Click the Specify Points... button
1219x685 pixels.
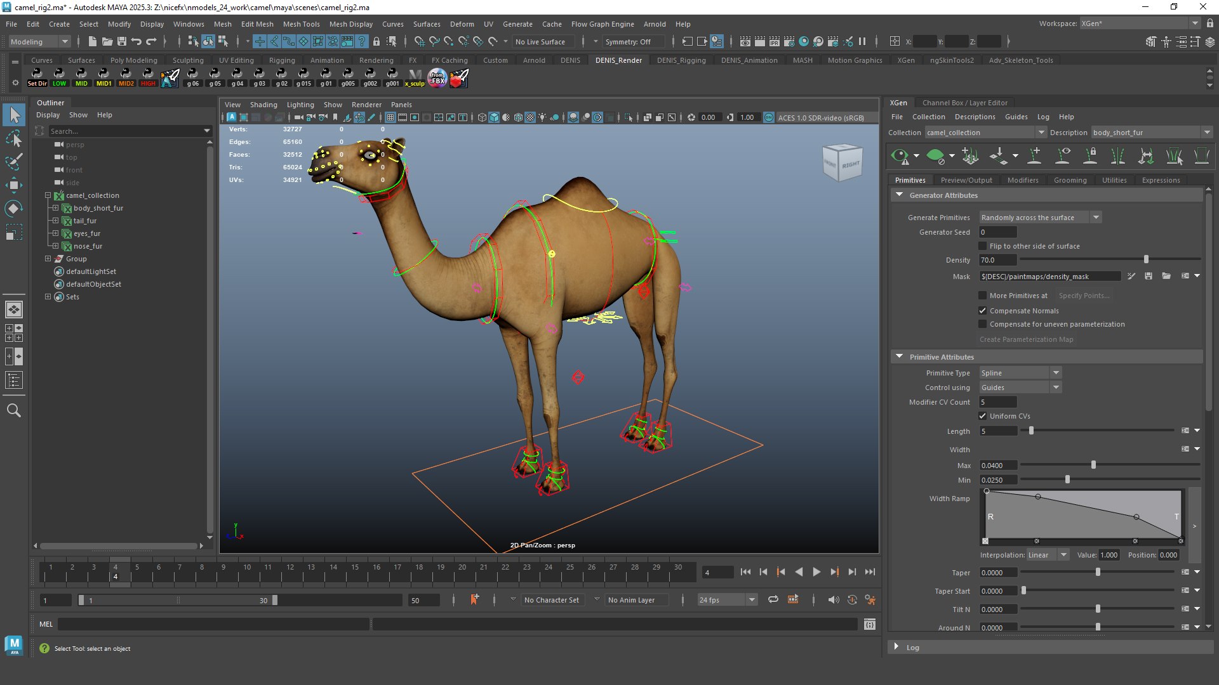1084,296
